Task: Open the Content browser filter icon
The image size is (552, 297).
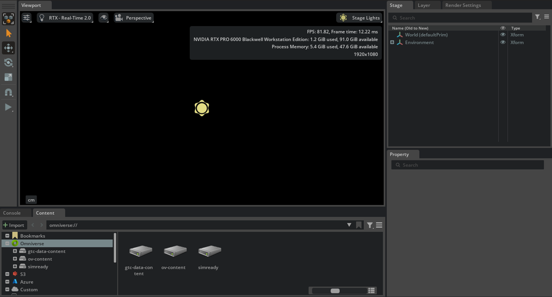Action: pyautogui.click(x=370, y=225)
